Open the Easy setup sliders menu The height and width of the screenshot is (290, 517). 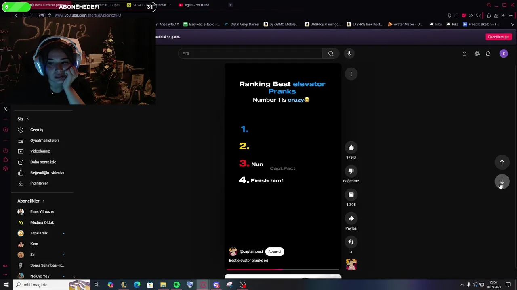[x=511, y=15]
